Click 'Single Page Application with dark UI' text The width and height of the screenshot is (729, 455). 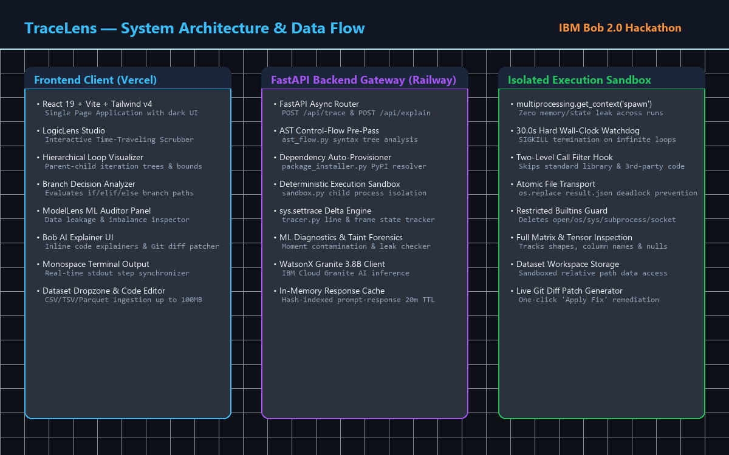[x=122, y=113]
